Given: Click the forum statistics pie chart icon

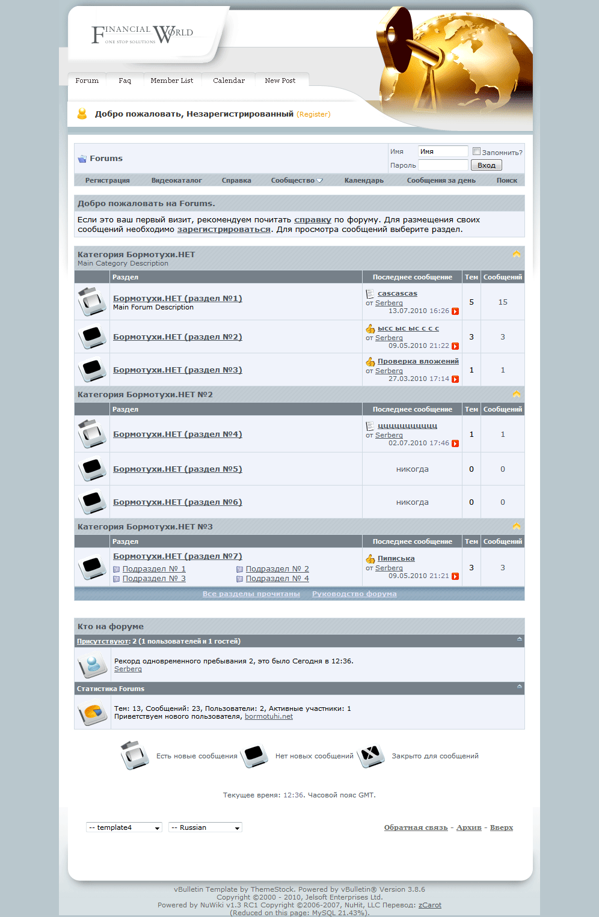Looking at the screenshot, I should 92,712.
